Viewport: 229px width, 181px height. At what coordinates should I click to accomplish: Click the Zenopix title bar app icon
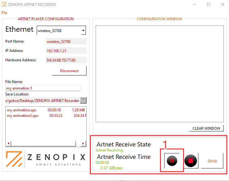(x=4, y=5)
